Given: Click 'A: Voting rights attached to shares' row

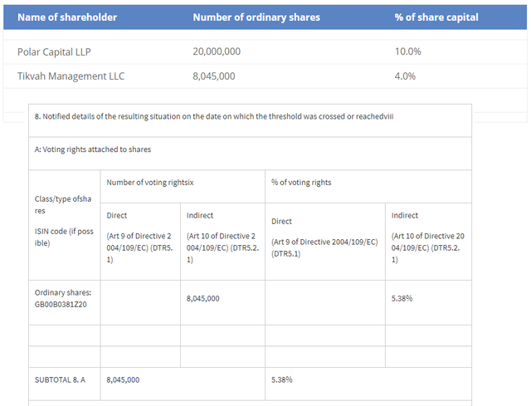Looking at the screenshot, I should coord(250,154).
